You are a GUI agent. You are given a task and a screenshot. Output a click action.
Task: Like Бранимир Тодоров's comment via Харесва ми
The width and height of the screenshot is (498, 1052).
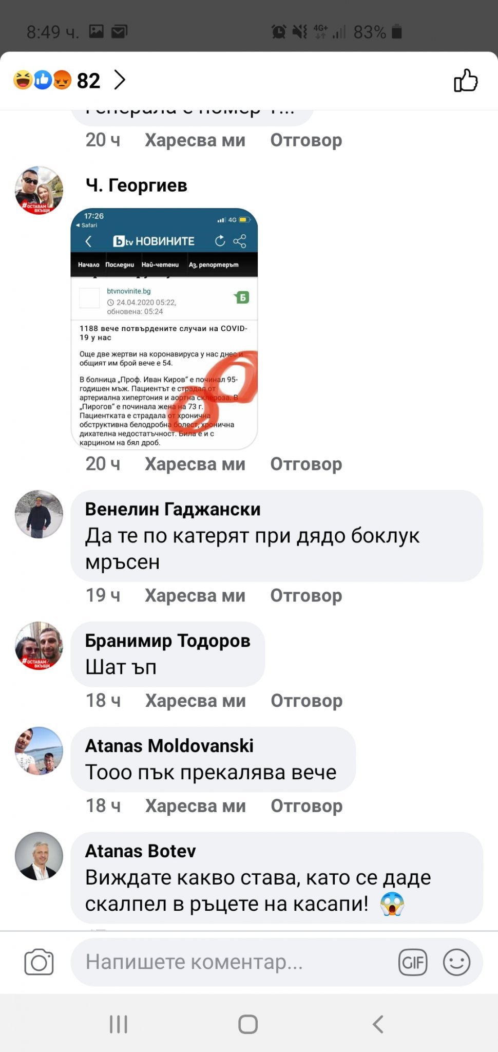coord(196,701)
